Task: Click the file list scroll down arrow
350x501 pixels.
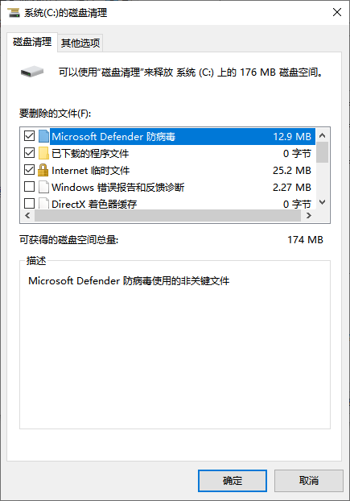Action: coord(323,202)
